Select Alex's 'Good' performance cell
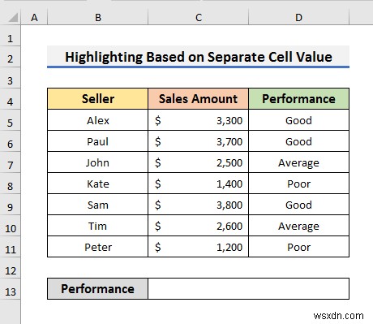The height and width of the screenshot is (324, 373). click(298, 120)
